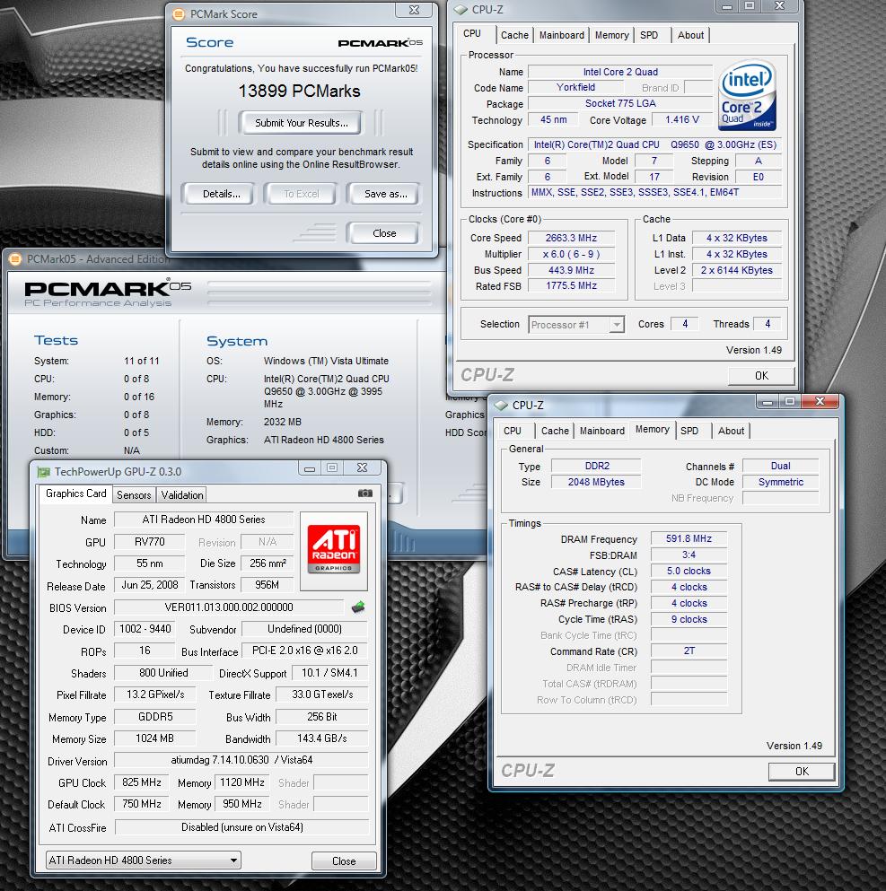Click the Driver Version atiumdag field

click(241, 760)
